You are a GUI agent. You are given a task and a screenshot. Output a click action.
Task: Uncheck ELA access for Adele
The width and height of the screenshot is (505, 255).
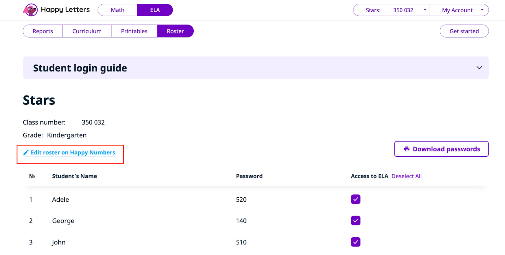(355, 199)
